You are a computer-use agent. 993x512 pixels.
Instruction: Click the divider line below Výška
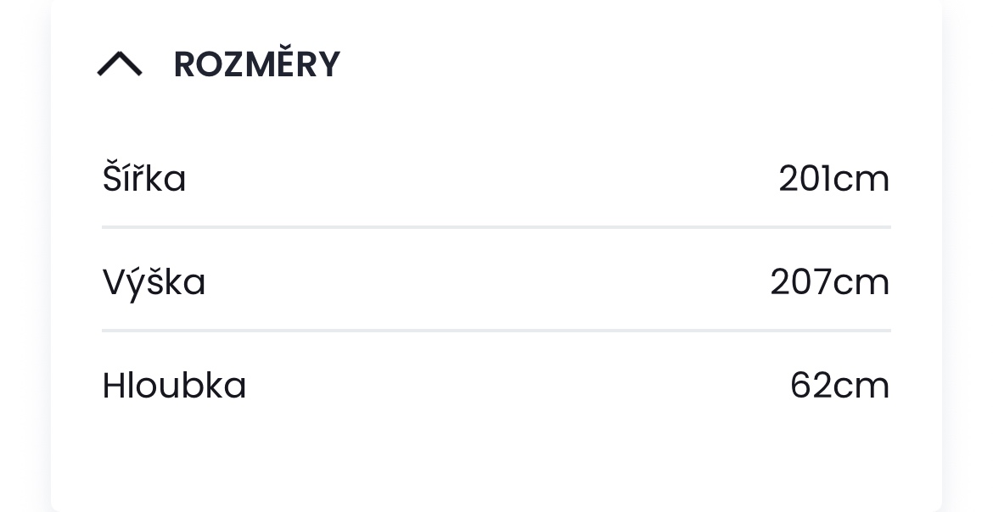[496, 330]
